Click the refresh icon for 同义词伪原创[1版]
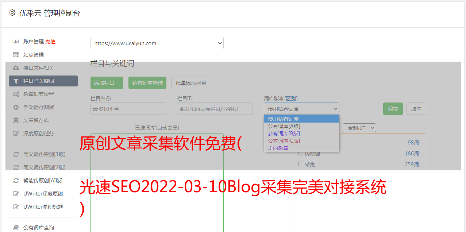The height and width of the screenshot is (232, 466). click(16, 154)
